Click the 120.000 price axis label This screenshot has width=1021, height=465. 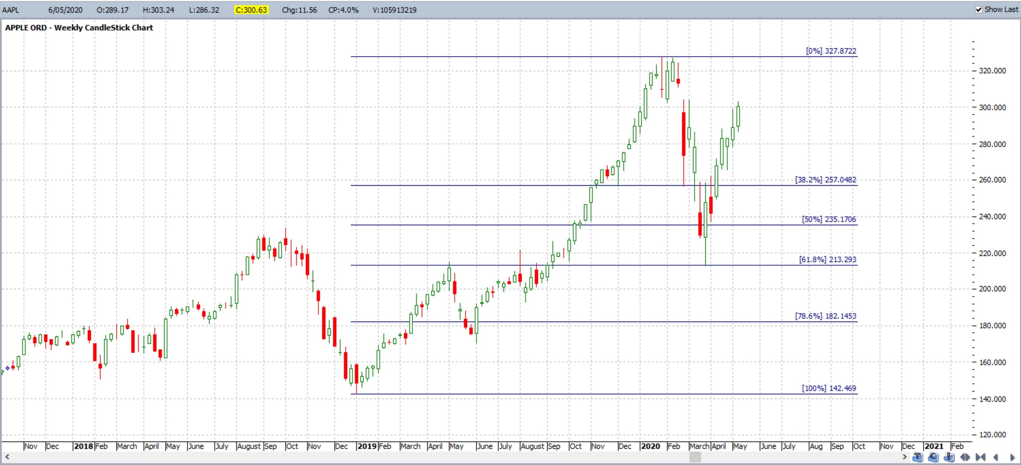992,435
